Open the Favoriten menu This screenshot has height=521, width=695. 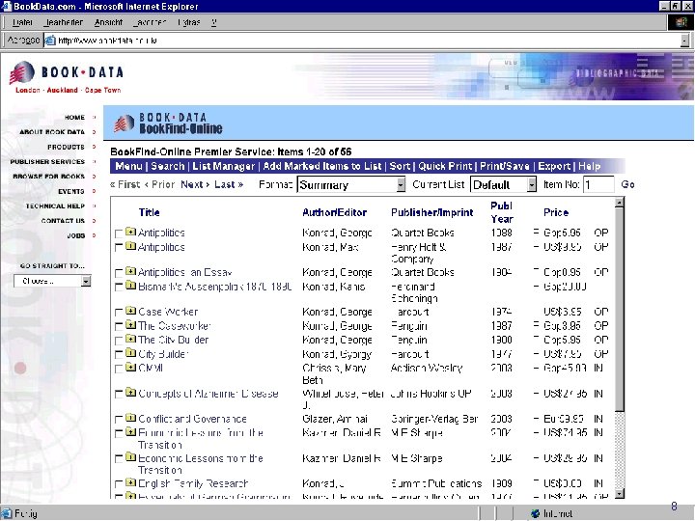pos(150,22)
